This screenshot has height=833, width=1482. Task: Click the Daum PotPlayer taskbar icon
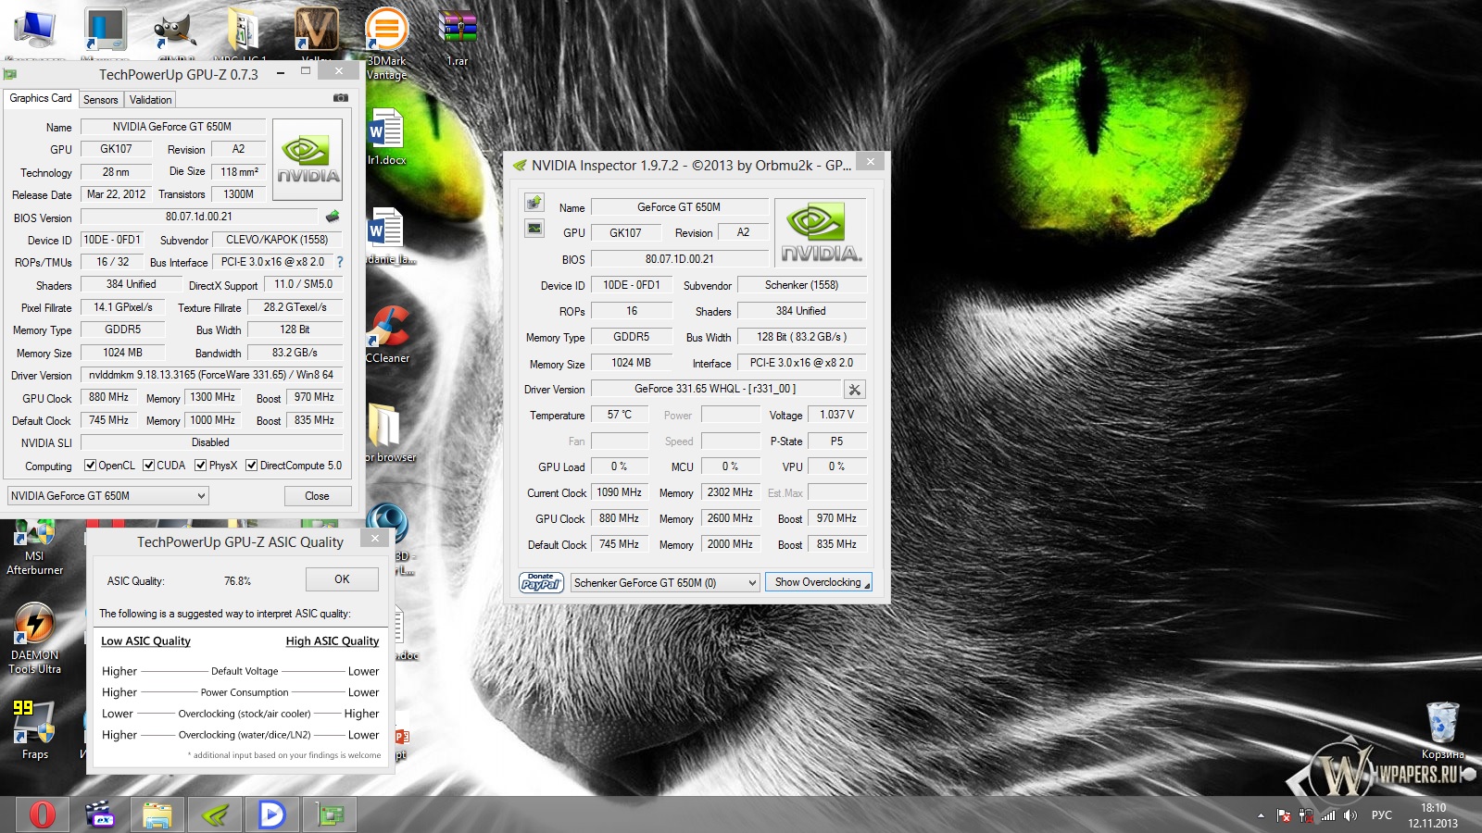click(x=271, y=814)
